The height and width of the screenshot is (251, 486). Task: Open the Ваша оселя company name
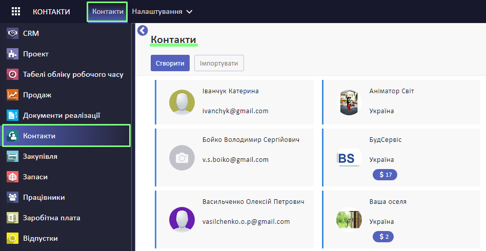coord(388,202)
